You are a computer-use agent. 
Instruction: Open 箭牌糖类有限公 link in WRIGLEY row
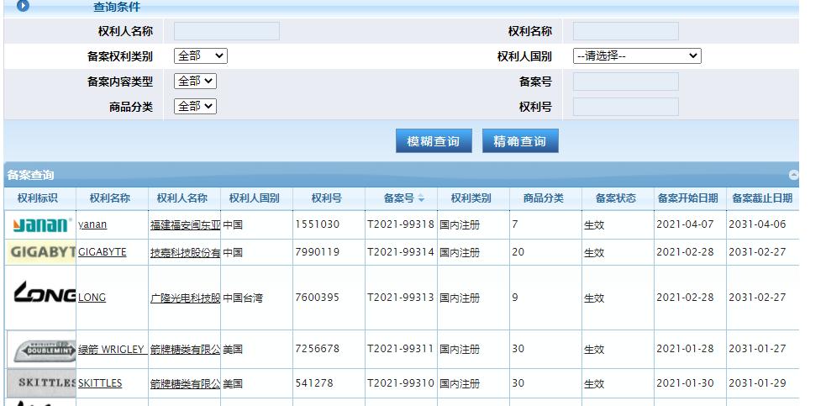[x=186, y=349]
